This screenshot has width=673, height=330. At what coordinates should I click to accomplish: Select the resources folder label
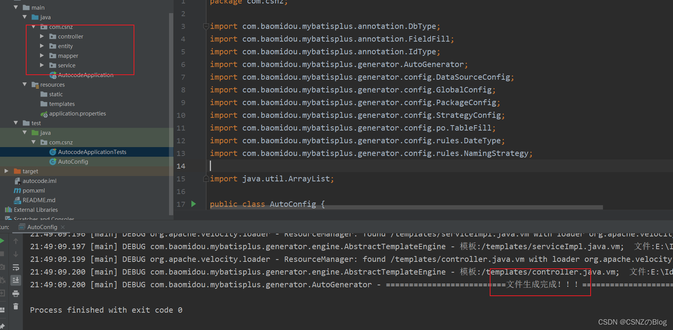pos(52,85)
